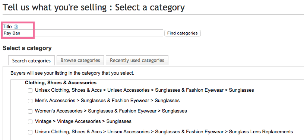
Task: Click the Sunglass Lens Replacements category path text
Action: [x=164, y=132]
